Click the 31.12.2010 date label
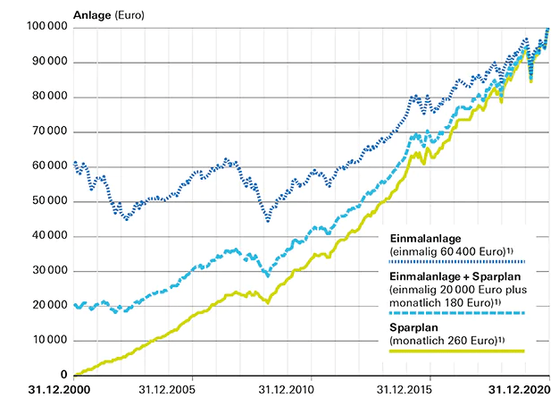The image size is (559, 406). 287,390
